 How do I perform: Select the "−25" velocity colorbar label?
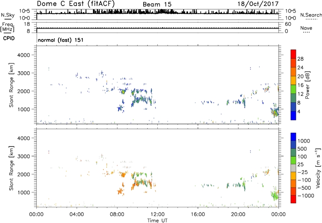click(302, 172)
